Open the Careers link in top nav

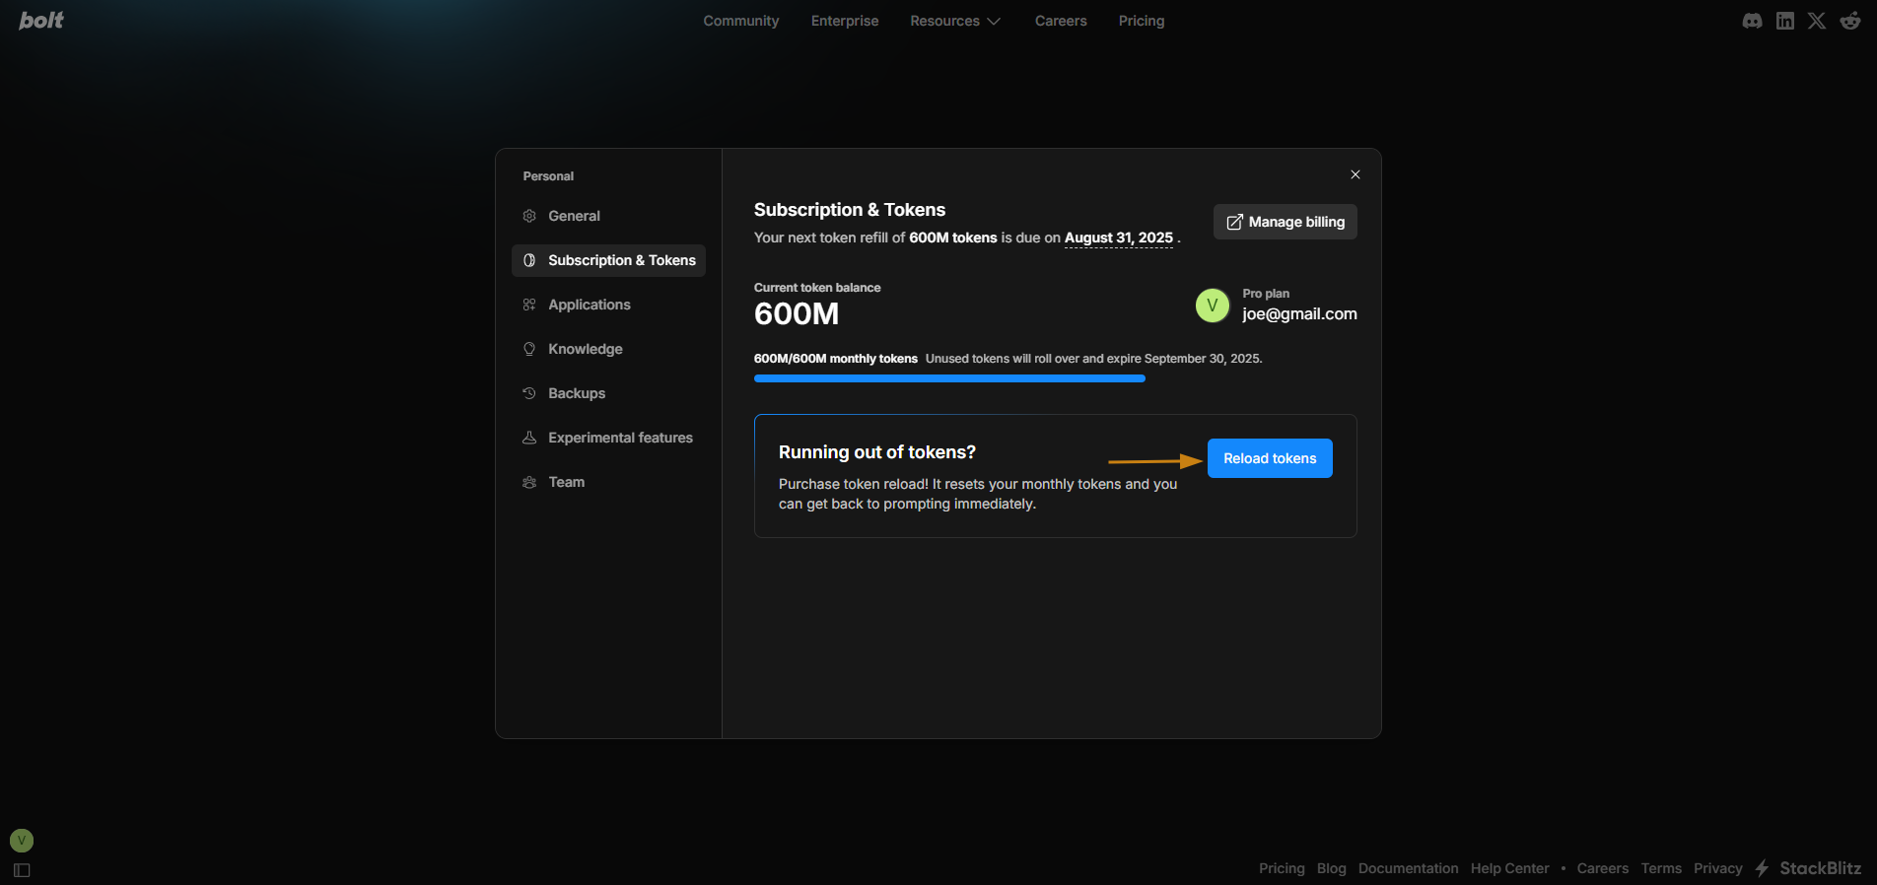click(1061, 21)
